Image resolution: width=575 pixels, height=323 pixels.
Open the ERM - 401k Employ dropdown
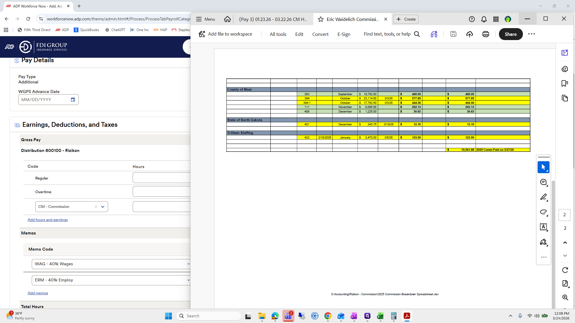pos(188,280)
